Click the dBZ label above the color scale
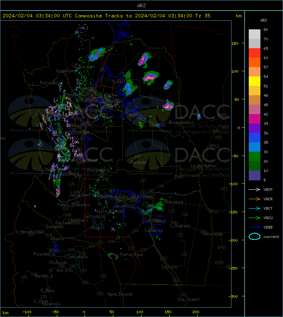The height and width of the screenshot is (317, 283). (263, 20)
